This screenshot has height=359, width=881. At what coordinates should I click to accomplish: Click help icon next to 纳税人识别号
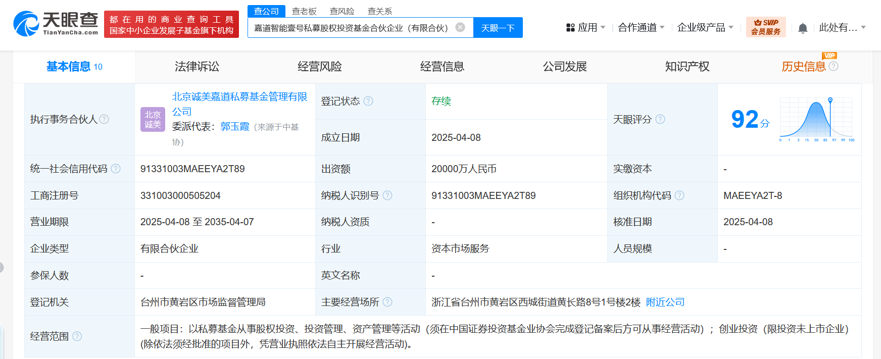pos(387,195)
